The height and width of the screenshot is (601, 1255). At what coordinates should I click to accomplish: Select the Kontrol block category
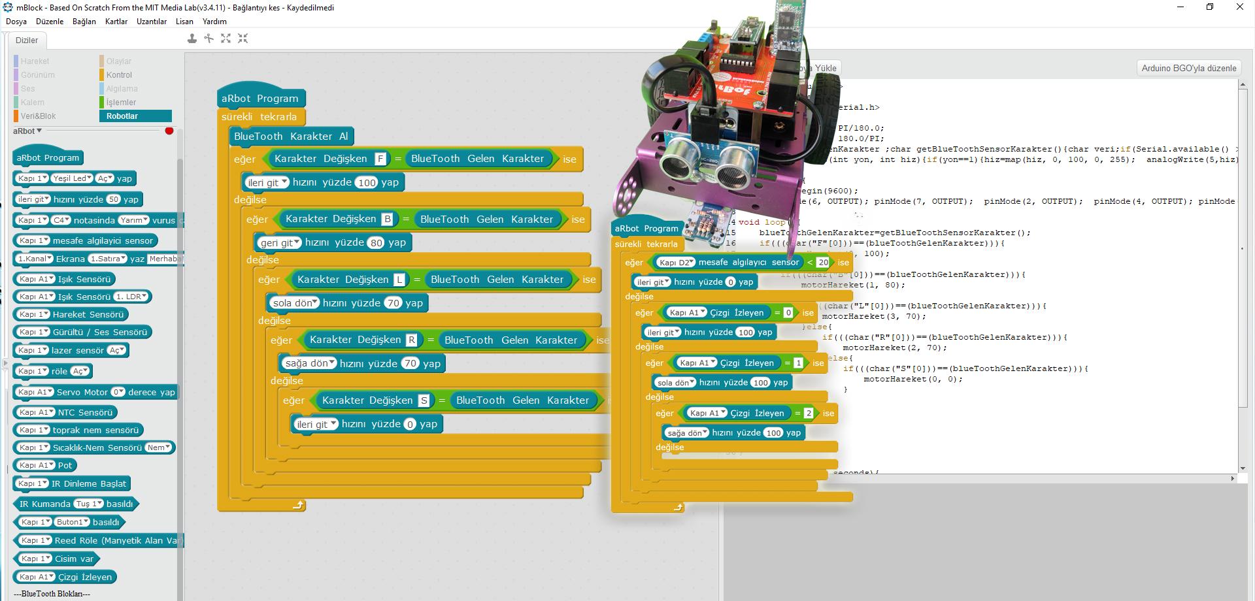click(119, 75)
